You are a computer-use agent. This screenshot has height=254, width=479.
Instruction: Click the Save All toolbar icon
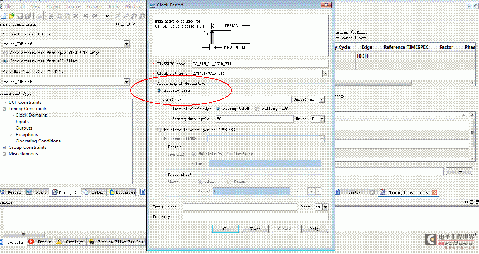pyautogui.click(x=28, y=16)
